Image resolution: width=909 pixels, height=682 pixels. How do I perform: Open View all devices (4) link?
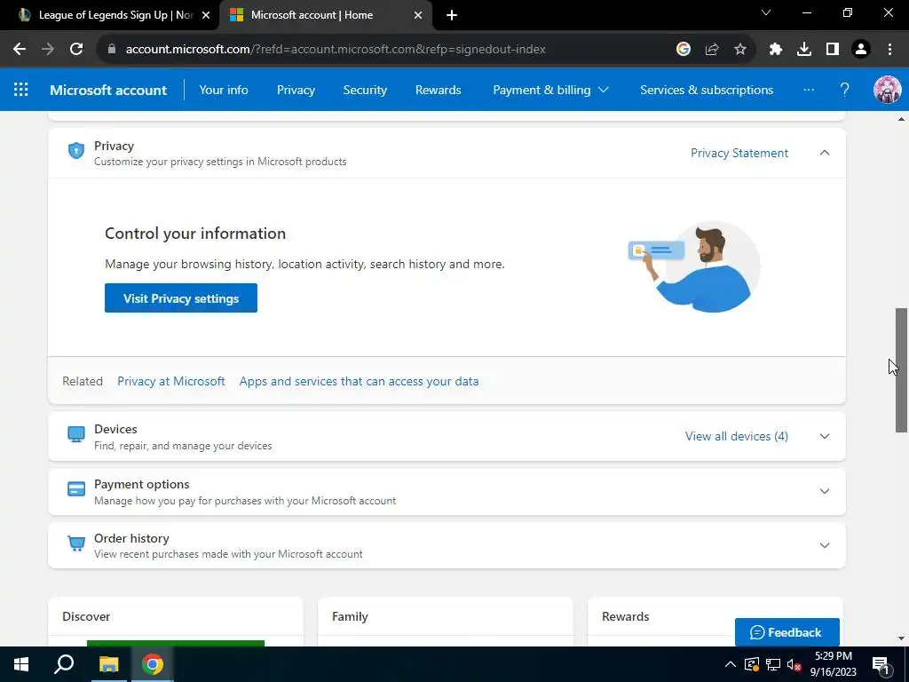(736, 436)
